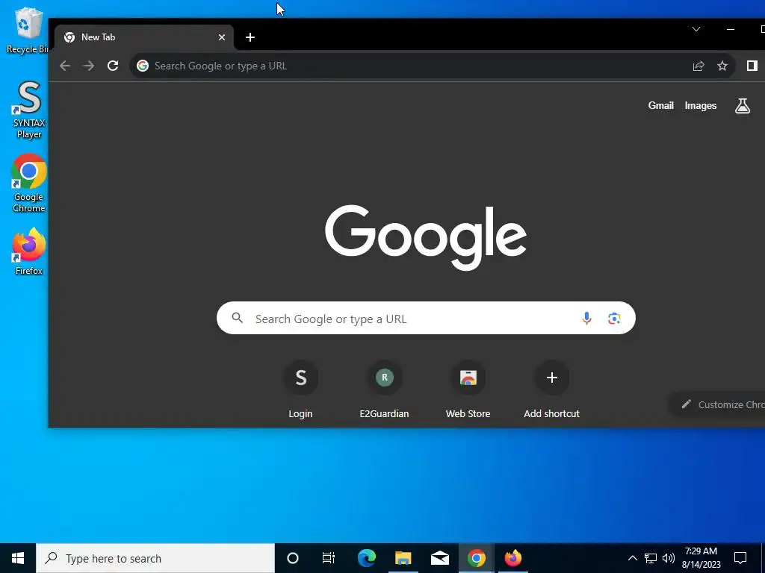Click the Chrome icon on taskbar
765x573 pixels.
(x=476, y=558)
